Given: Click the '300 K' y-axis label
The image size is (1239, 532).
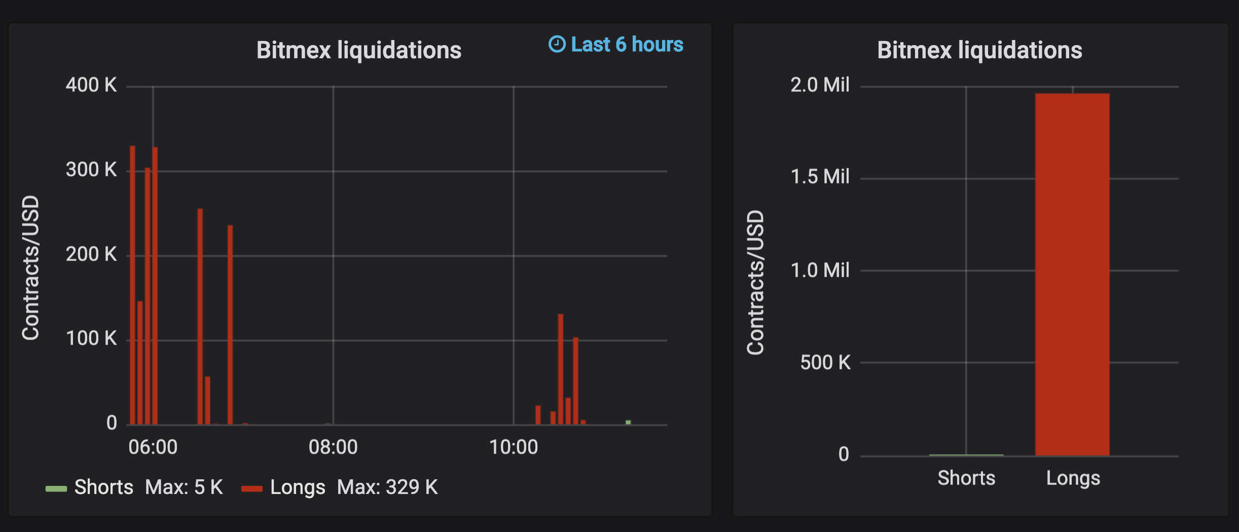Looking at the screenshot, I should point(91,169).
